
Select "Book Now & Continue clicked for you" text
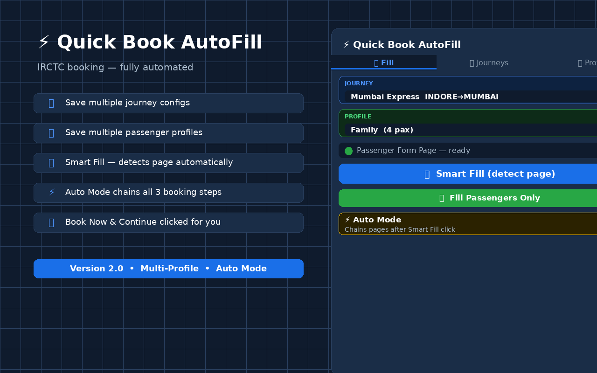pyautogui.click(x=143, y=222)
